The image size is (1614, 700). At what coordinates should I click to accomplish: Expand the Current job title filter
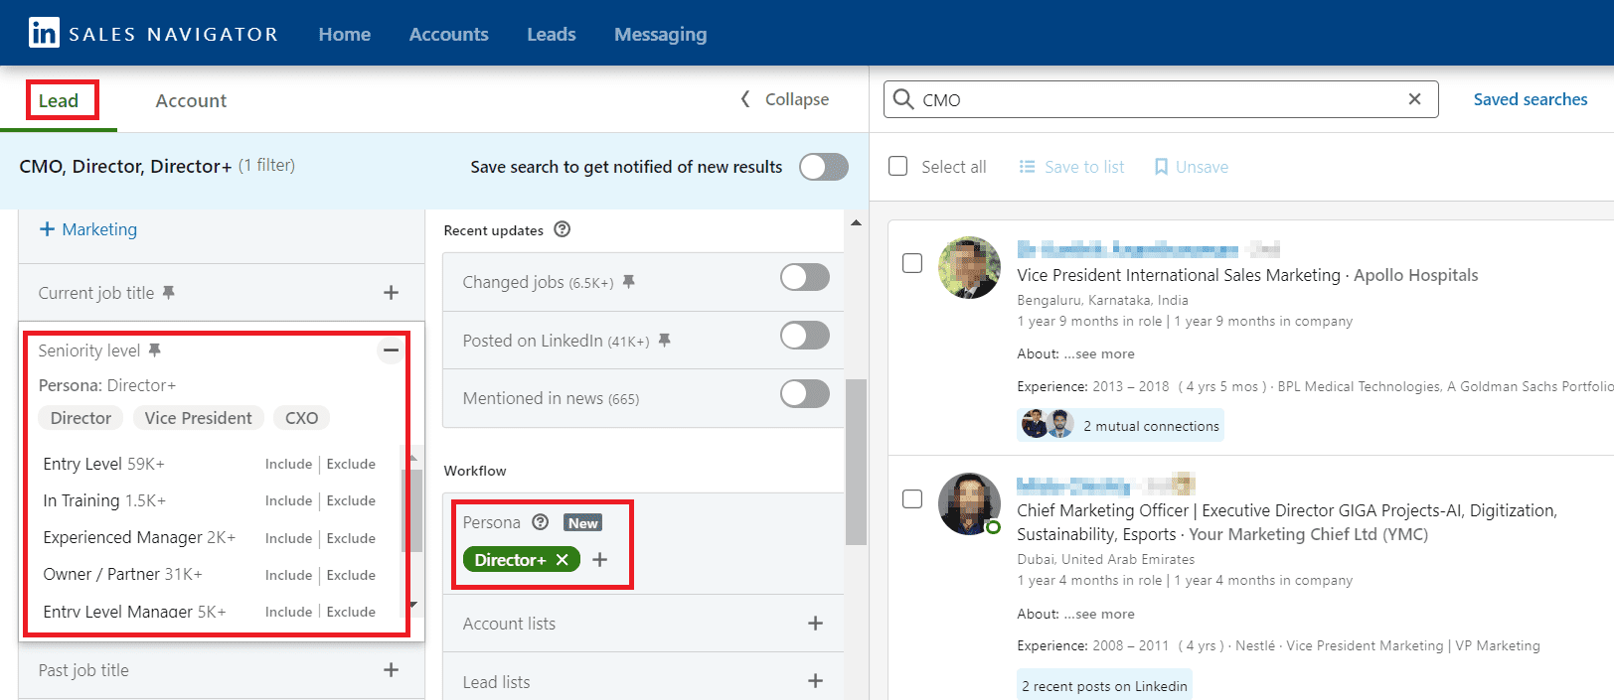pos(391,293)
